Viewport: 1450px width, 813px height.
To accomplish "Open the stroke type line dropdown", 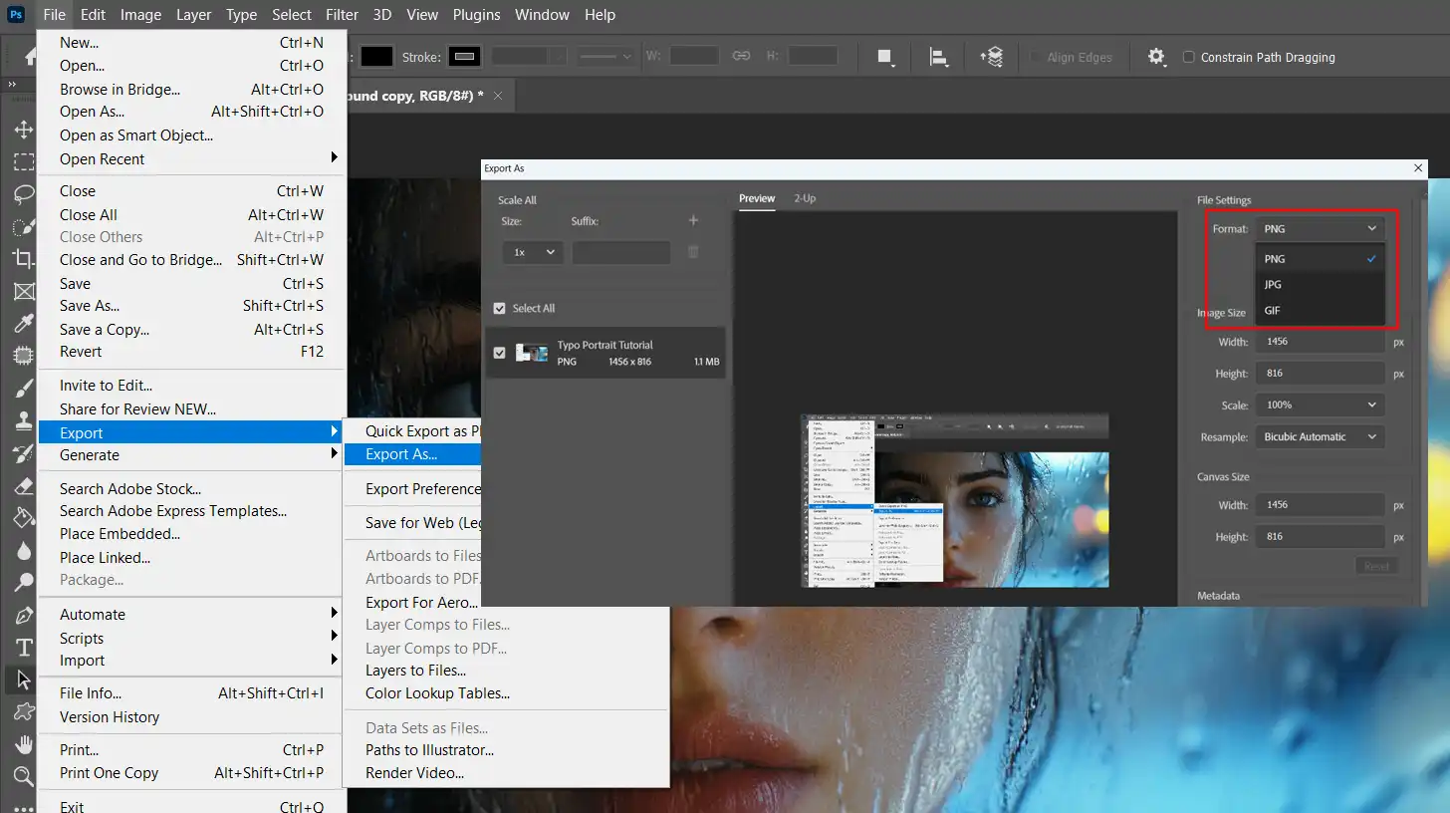I will click(605, 57).
